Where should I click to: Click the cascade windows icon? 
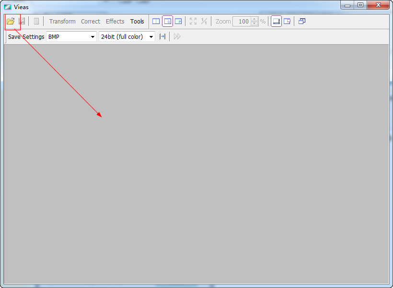point(302,21)
